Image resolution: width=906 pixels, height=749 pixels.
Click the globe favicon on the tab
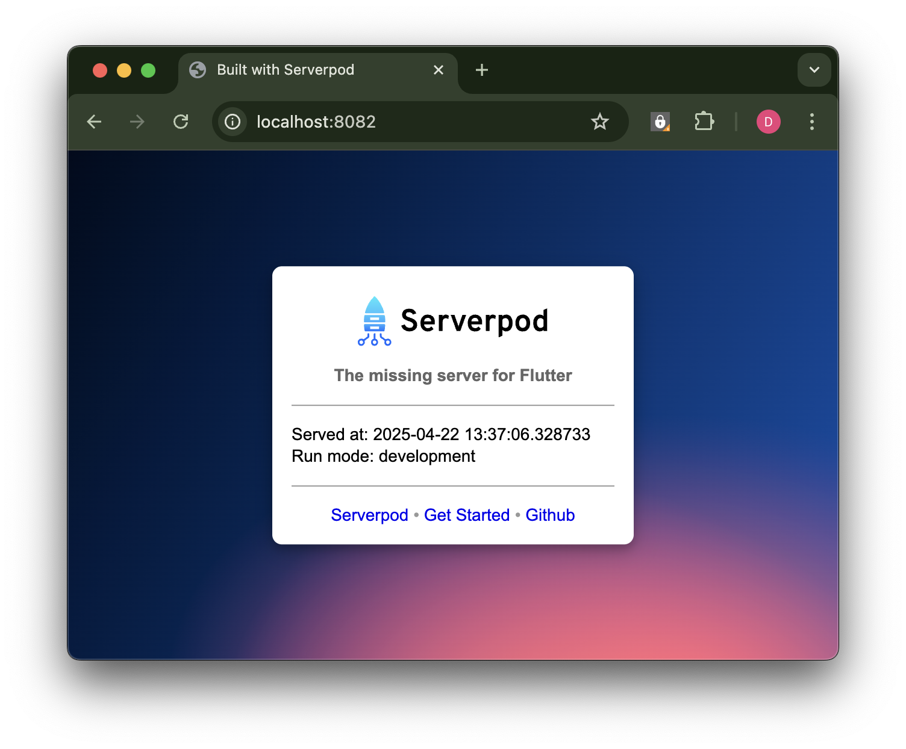point(198,70)
